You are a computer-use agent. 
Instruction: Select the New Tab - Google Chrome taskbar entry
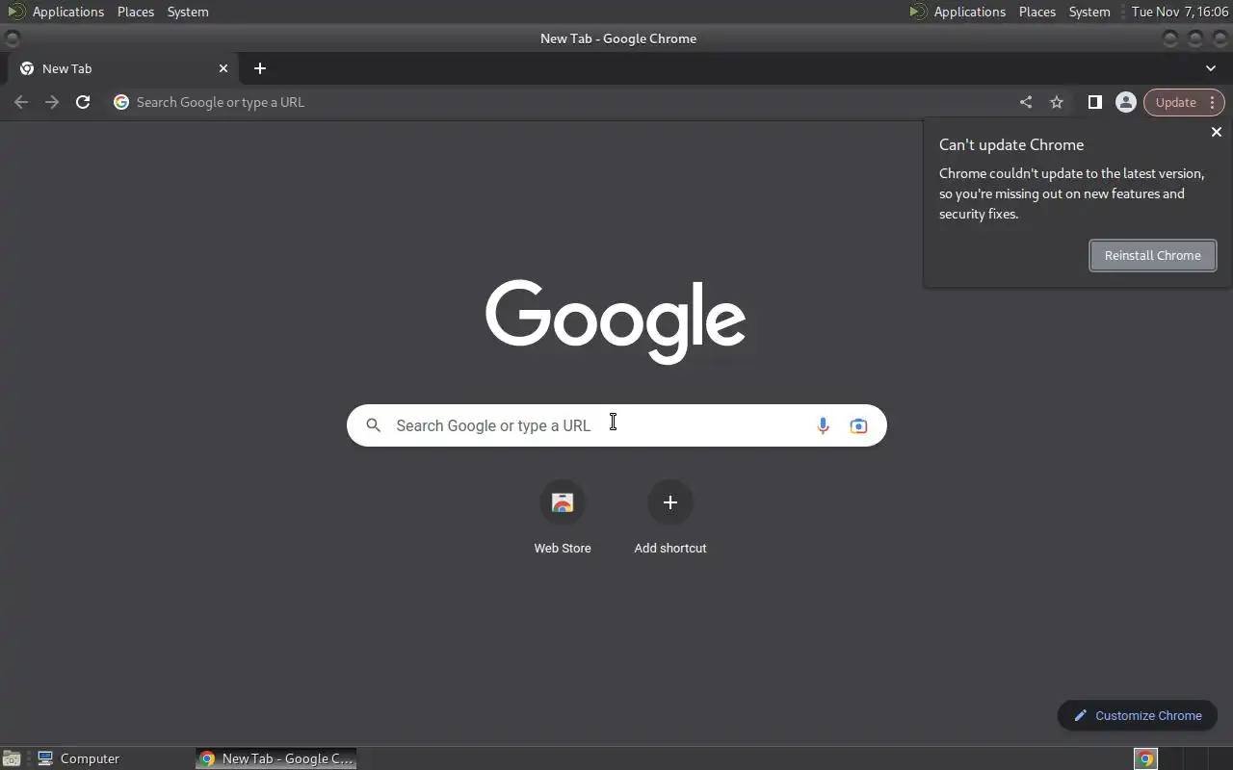pos(276,758)
